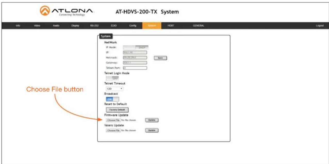
Task: Toggle the Telnet Login Mode switch
Action: click(112, 78)
